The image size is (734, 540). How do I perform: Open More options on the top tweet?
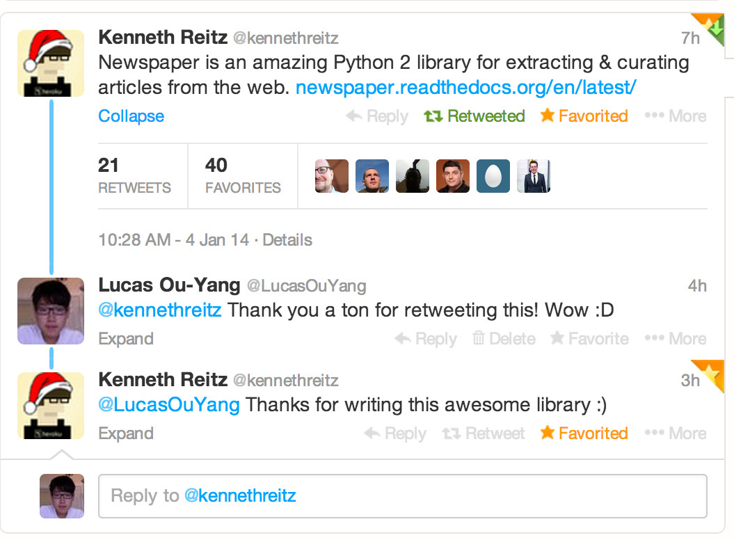(x=675, y=116)
